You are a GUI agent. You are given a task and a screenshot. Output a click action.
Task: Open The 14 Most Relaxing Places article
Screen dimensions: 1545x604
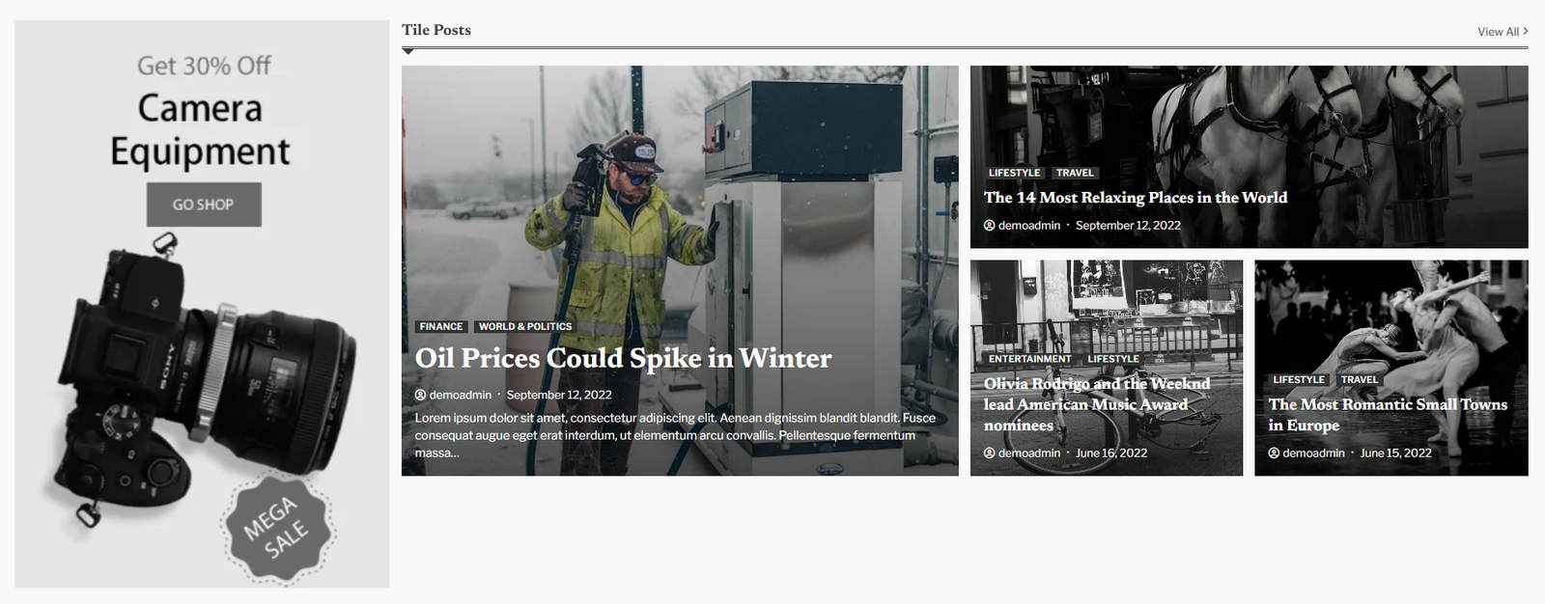coord(1136,198)
